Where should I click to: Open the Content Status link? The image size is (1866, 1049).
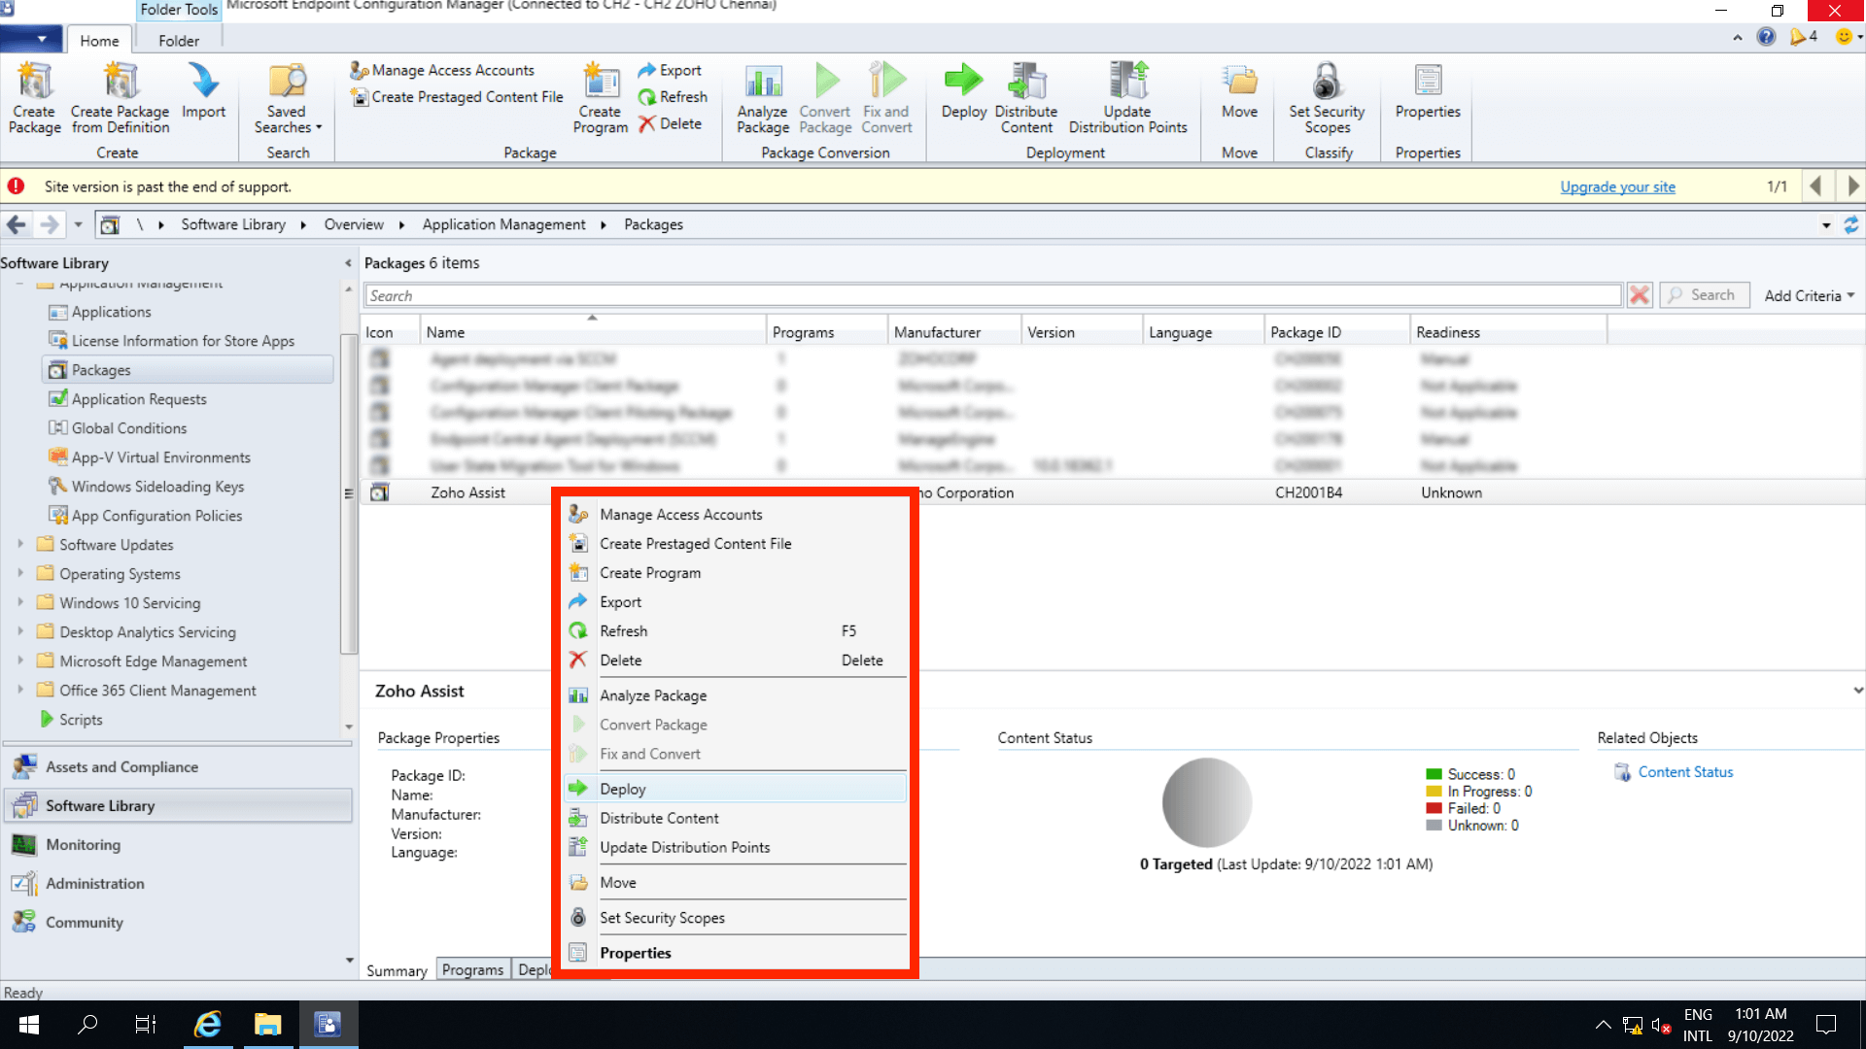point(1685,771)
